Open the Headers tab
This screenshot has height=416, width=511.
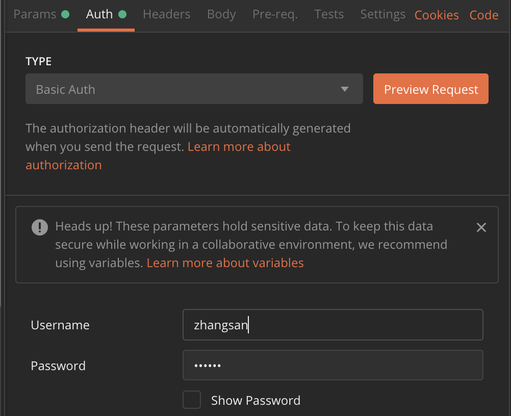click(x=167, y=14)
